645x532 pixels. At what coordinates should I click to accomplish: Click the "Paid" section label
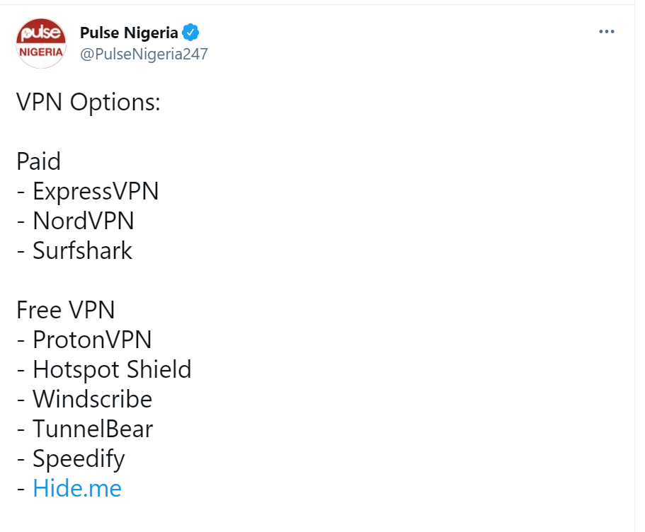click(x=39, y=161)
